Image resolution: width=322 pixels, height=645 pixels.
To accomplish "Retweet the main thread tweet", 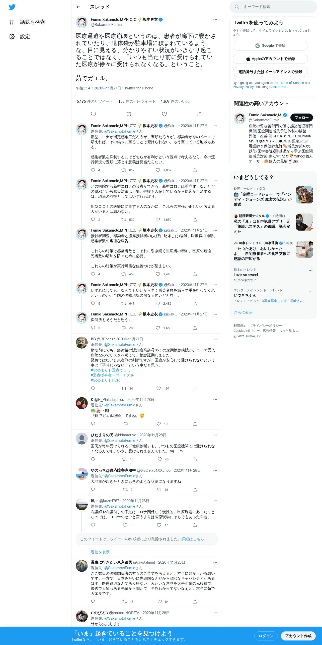I will 129,114.
